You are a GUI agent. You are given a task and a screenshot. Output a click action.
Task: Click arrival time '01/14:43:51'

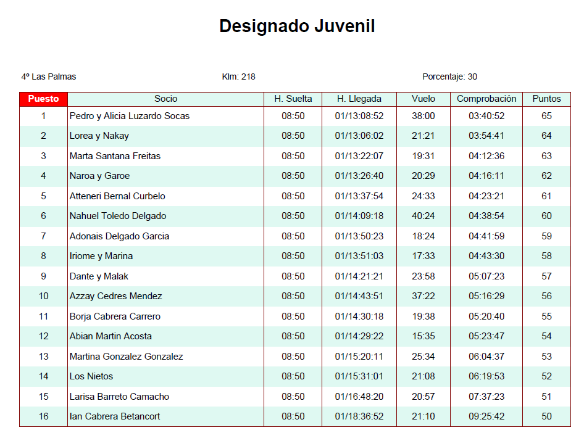point(359,296)
